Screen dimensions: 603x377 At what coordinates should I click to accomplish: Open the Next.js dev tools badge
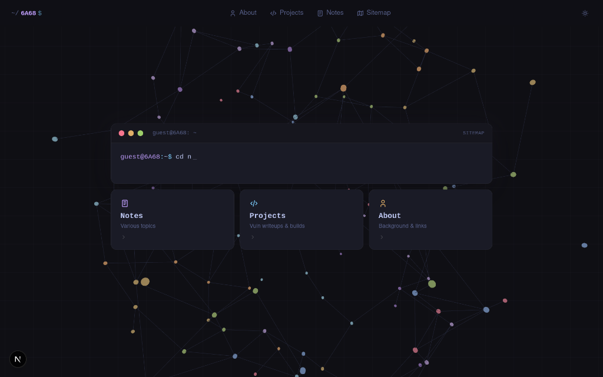(x=18, y=359)
